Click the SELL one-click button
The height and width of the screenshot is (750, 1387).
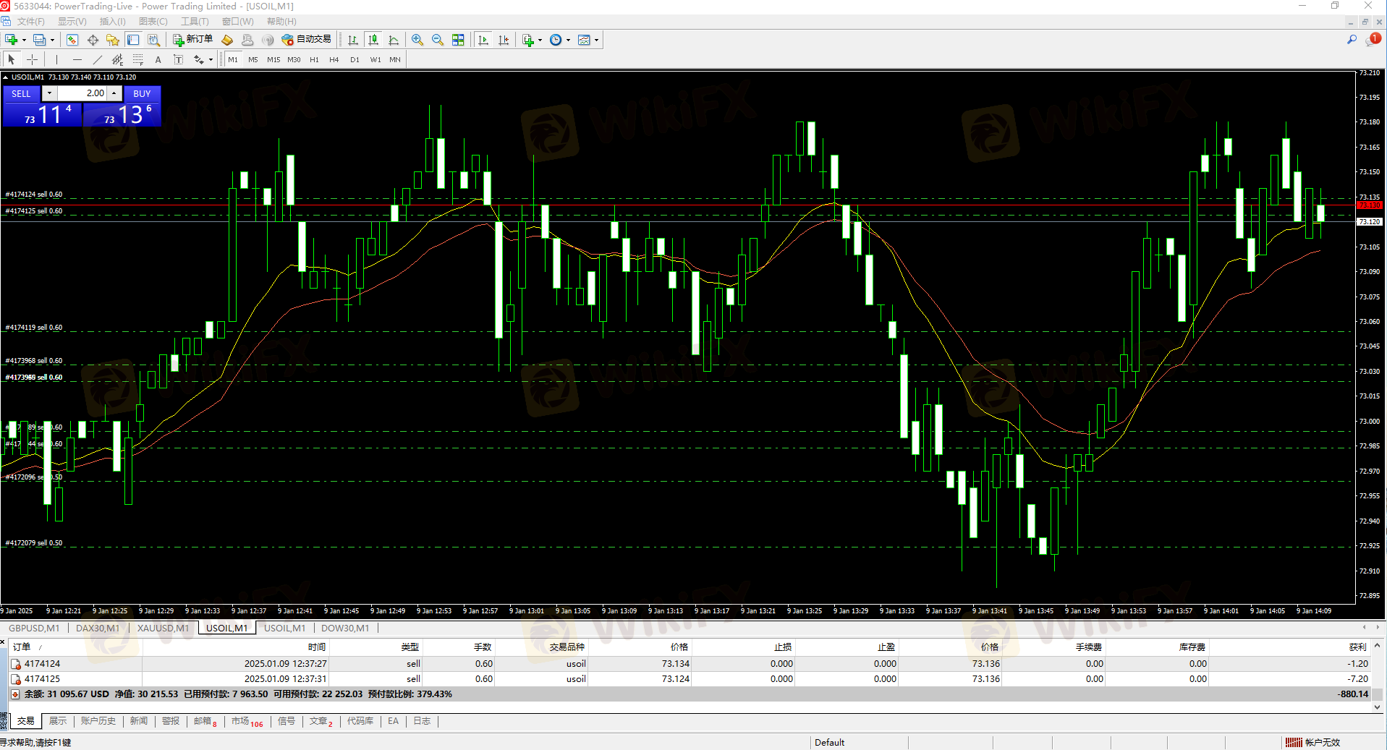coord(21,93)
